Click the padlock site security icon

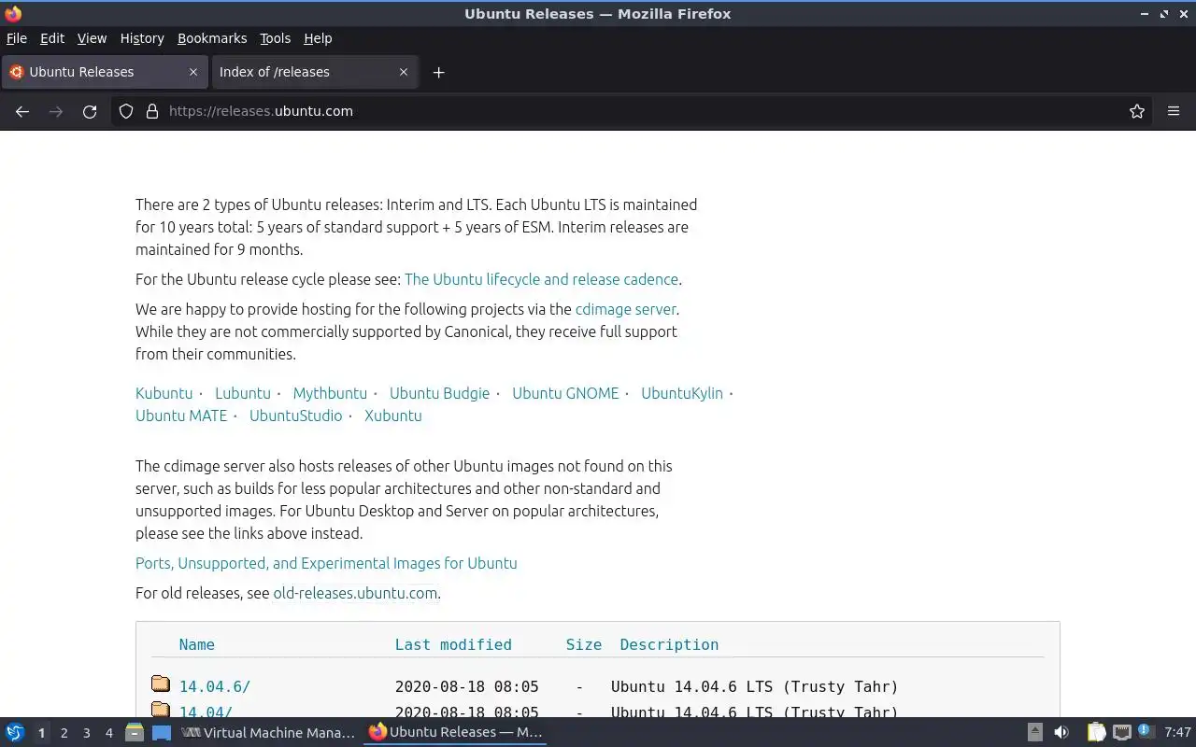point(152,111)
